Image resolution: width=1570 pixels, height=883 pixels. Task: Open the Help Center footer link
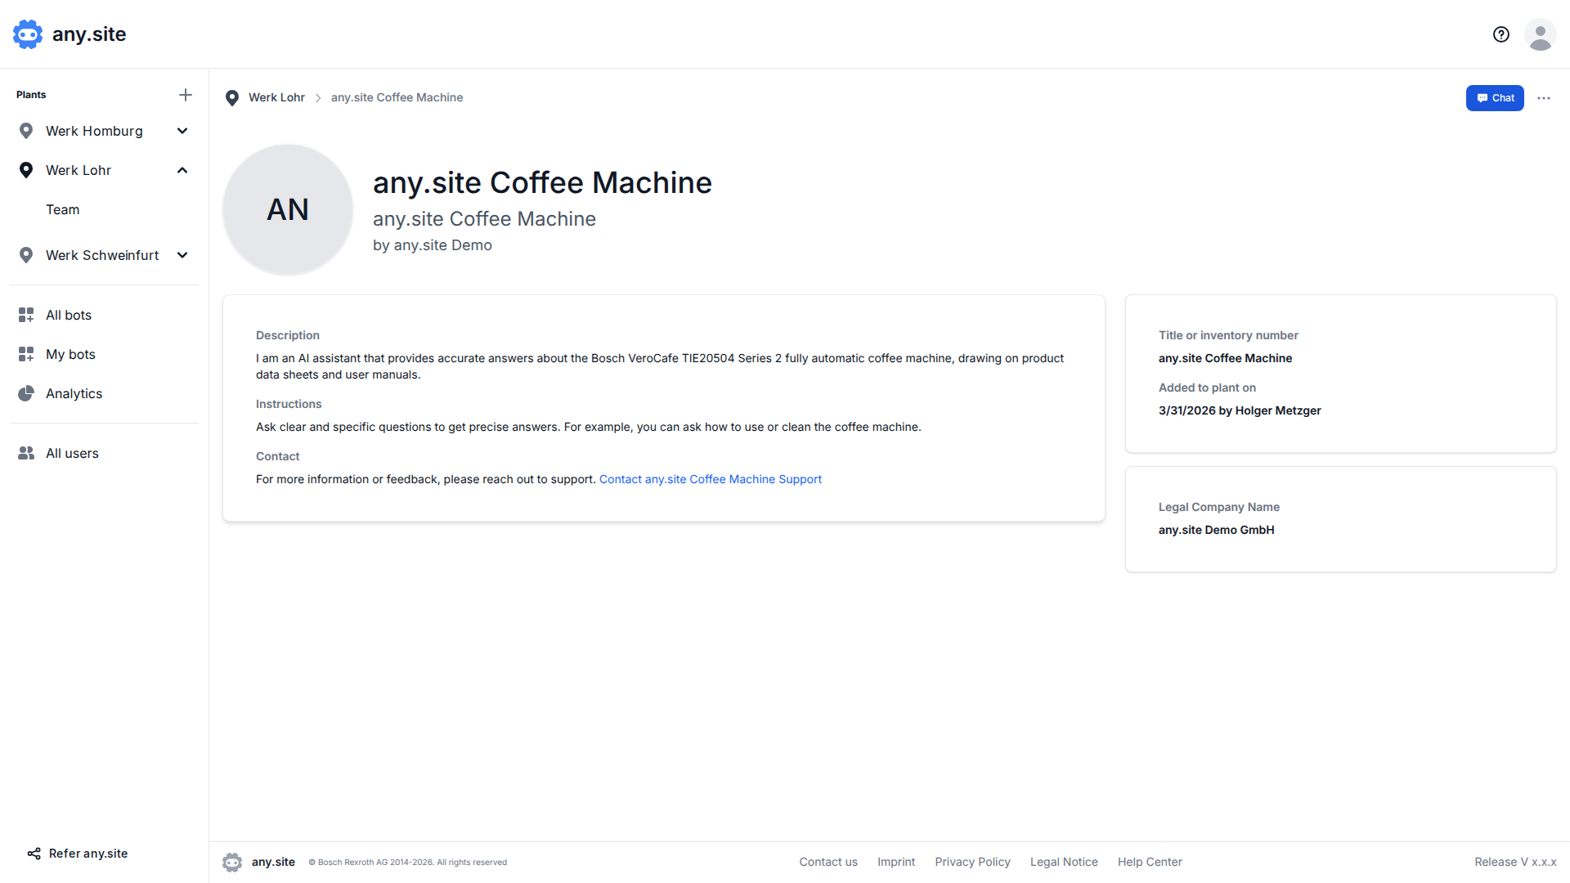tap(1150, 862)
